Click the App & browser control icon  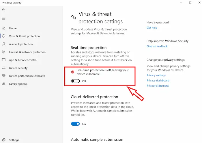3,60
